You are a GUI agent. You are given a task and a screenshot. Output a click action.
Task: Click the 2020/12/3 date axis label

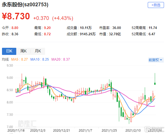tap(38, 131)
